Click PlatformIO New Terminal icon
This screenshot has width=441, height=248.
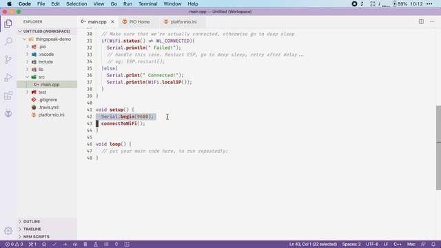127,245
